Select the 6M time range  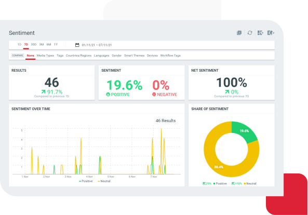[49, 45]
